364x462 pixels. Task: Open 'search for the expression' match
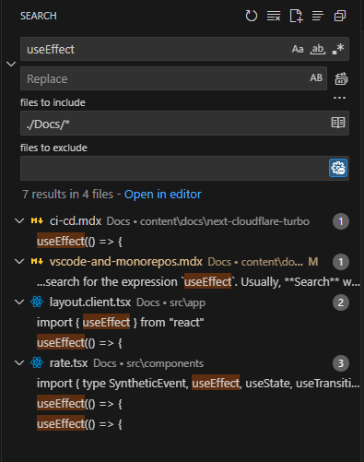[x=198, y=282]
